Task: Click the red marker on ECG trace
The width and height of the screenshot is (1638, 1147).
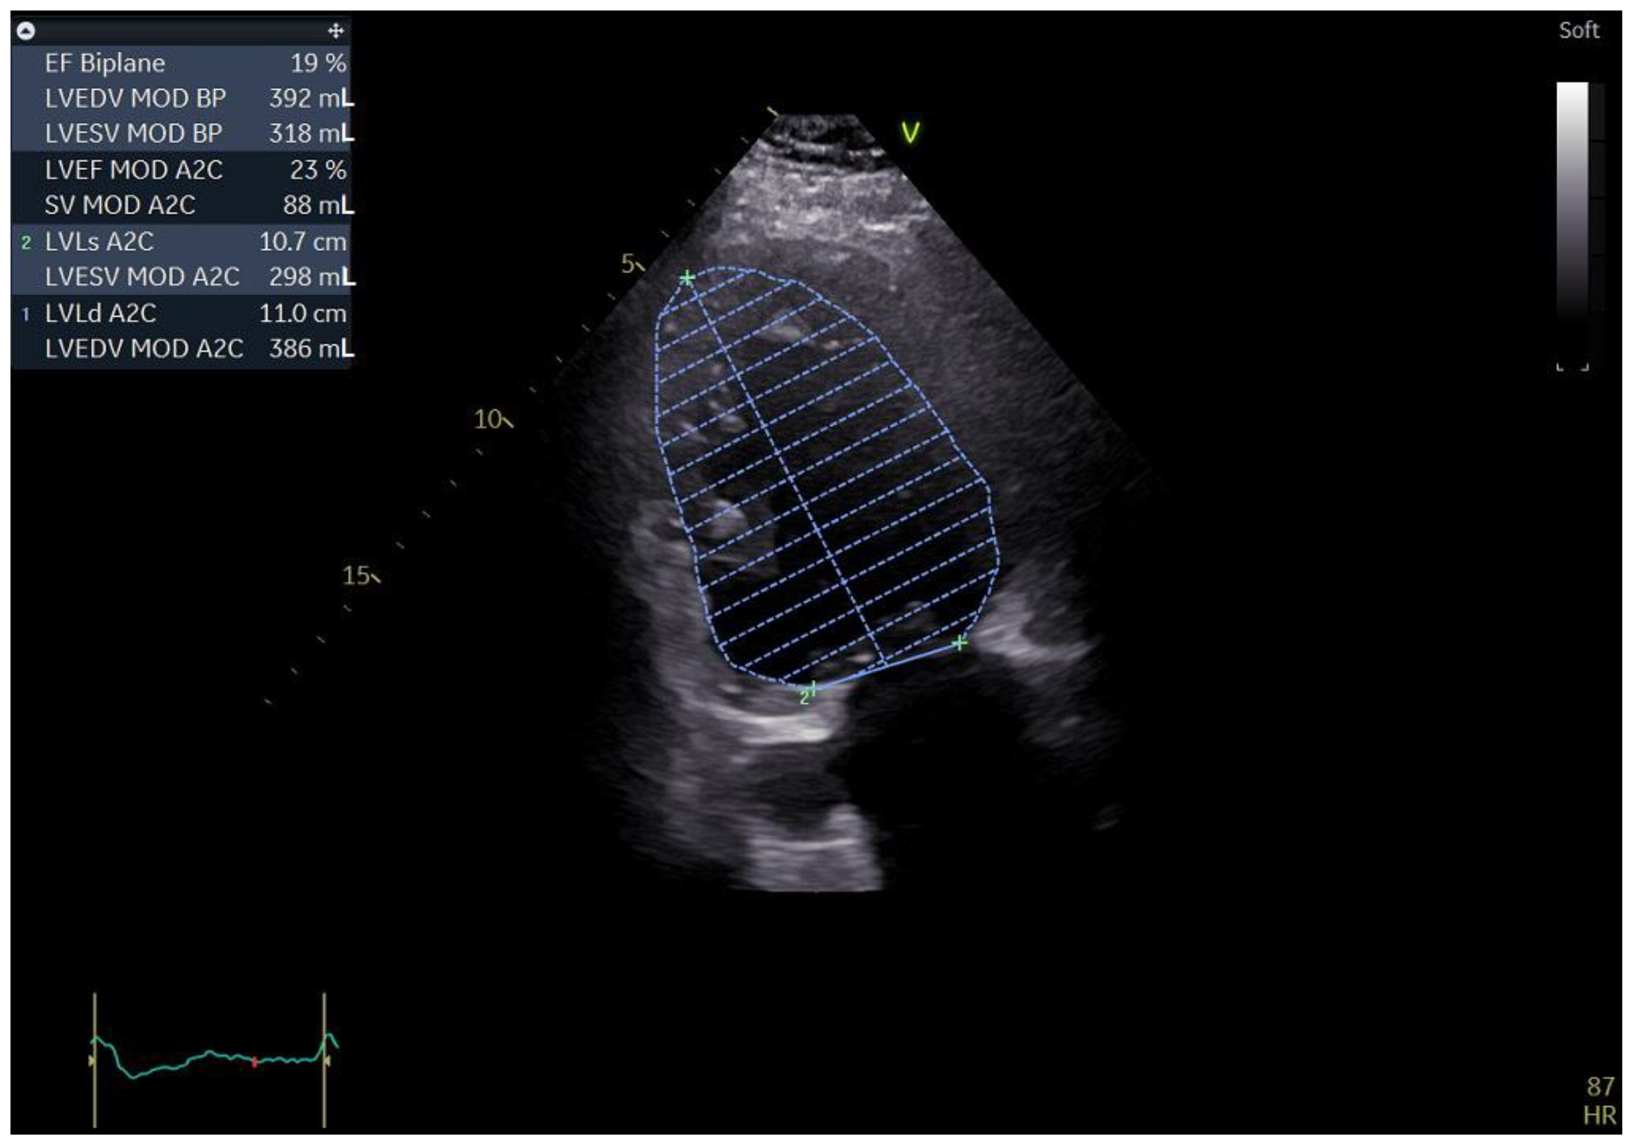Action: [x=254, y=1062]
